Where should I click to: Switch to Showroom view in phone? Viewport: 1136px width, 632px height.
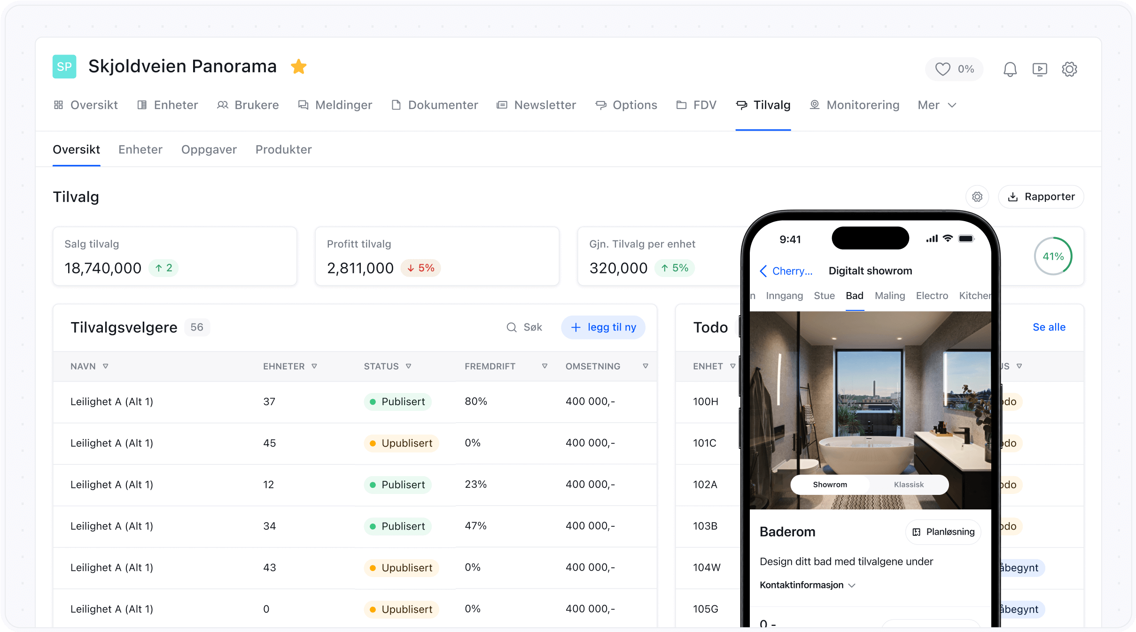(x=830, y=485)
